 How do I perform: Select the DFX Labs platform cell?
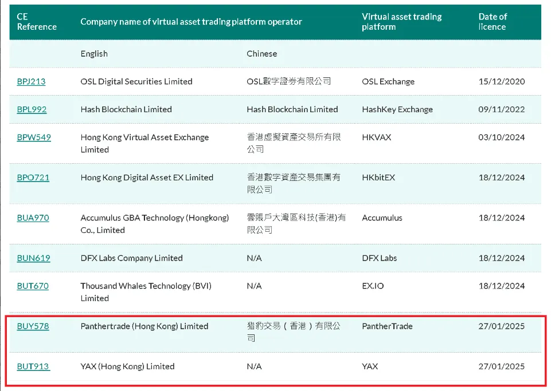380,258
